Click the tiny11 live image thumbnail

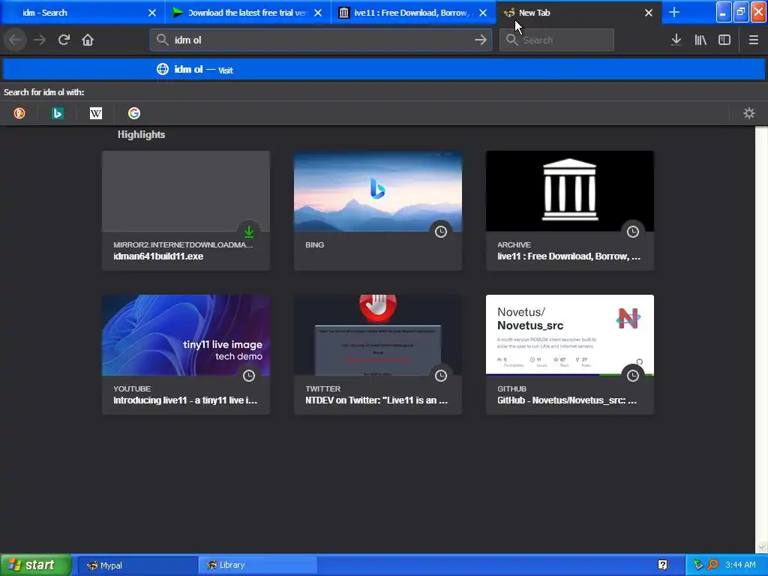click(x=186, y=335)
